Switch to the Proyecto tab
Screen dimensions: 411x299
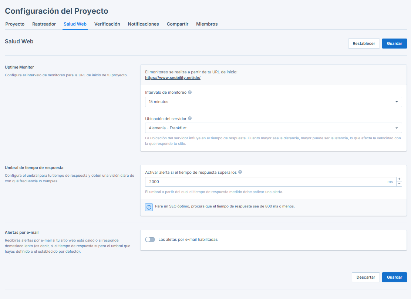(x=15, y=24)
